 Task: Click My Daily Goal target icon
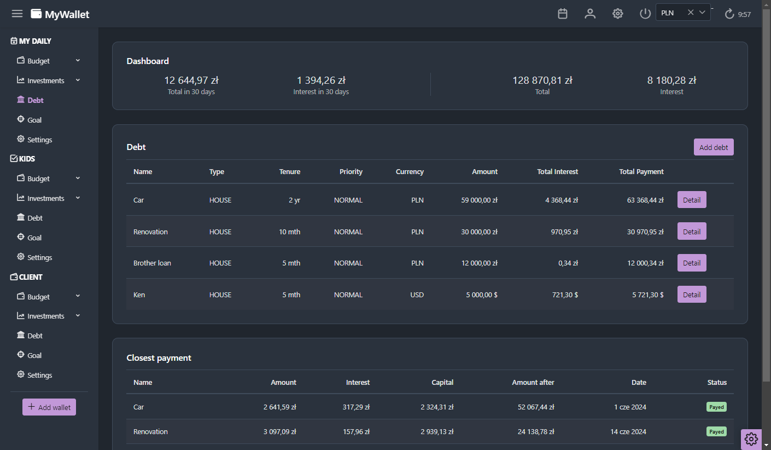coord(21,119)
